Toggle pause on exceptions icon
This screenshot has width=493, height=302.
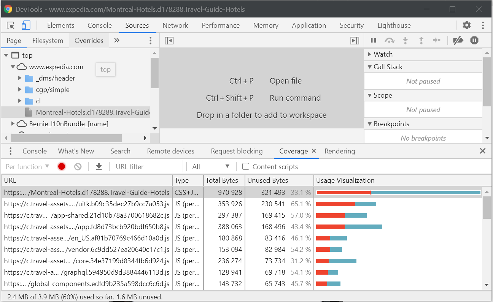(x=474, y=40)
